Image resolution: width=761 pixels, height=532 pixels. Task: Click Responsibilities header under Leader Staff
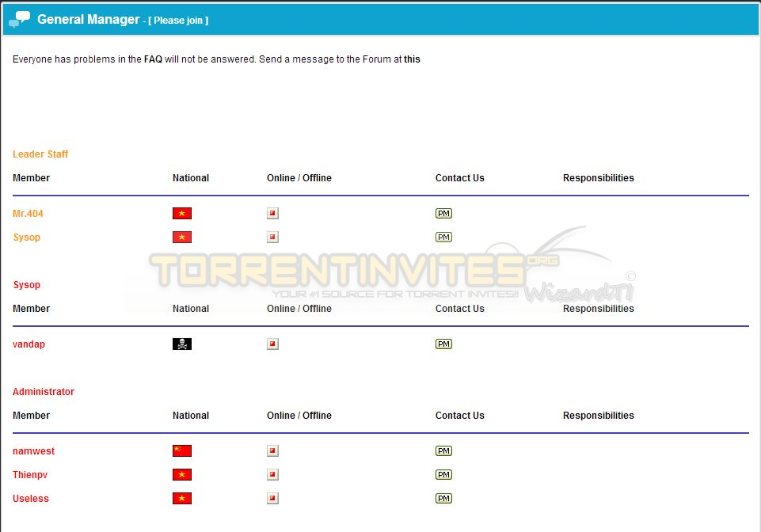(x=599, y=178)
